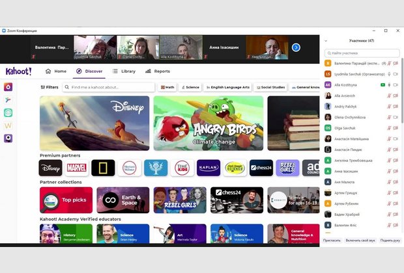Screen dimensions: 404x273
Task: Open the blue tree partner logo
Action: (156, 168)
